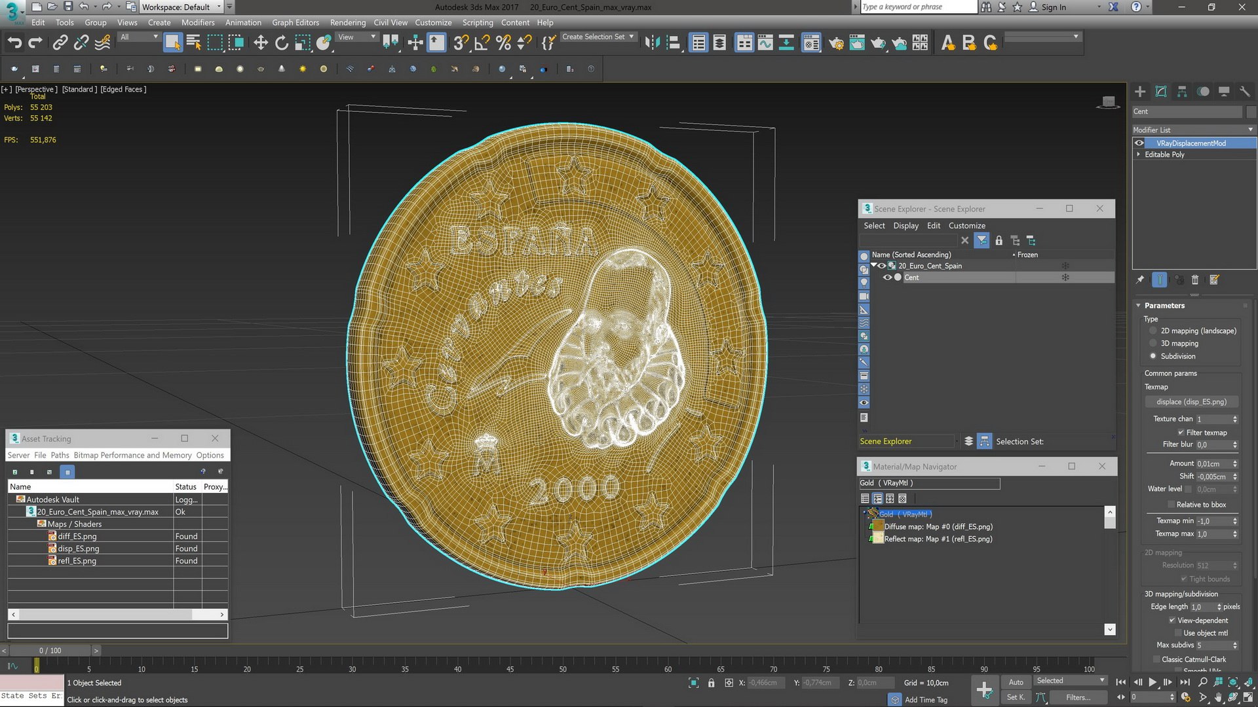Open the Rendering menu
The height and width of the screenshot is (707, 1258).
click(x=347, y=22)
